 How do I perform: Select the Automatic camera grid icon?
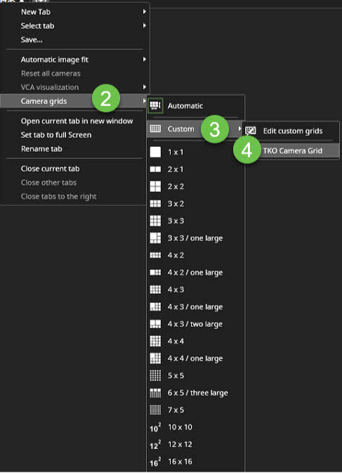coord(155,105)
